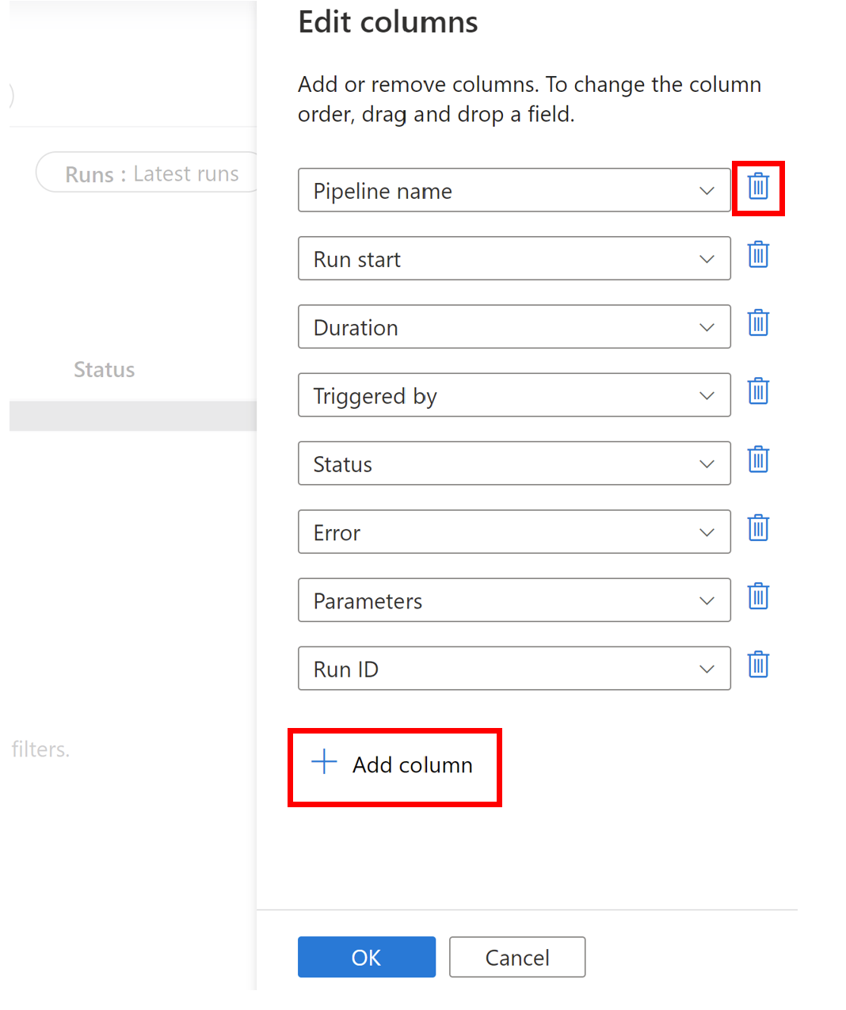Viewport: 846px width, 1010px height.
Task: Delete the Run ID column
Action: pyautogui.click(x=758, y=665)
